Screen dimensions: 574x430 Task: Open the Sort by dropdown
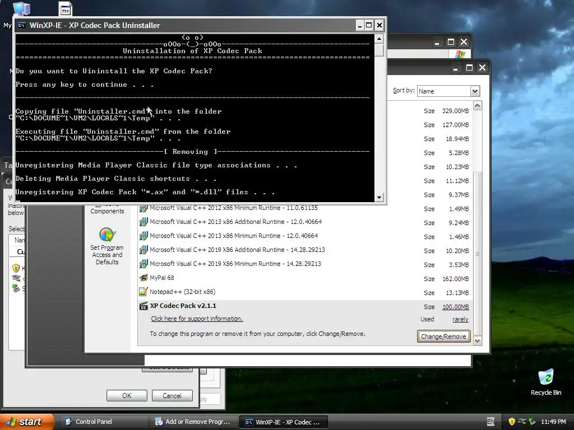point(475,91)
